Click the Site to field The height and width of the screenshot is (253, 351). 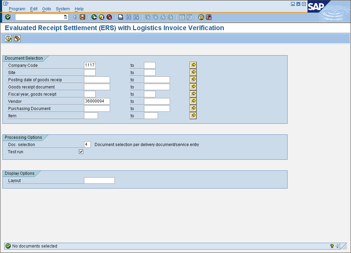click(150, 72)
